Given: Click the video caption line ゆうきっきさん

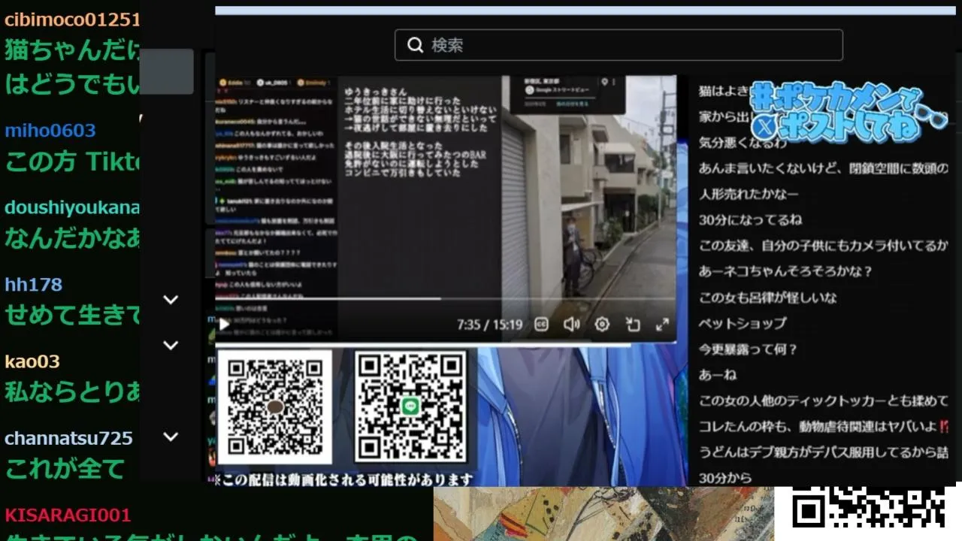Looking at the screenshot, I should click(376, 92).
